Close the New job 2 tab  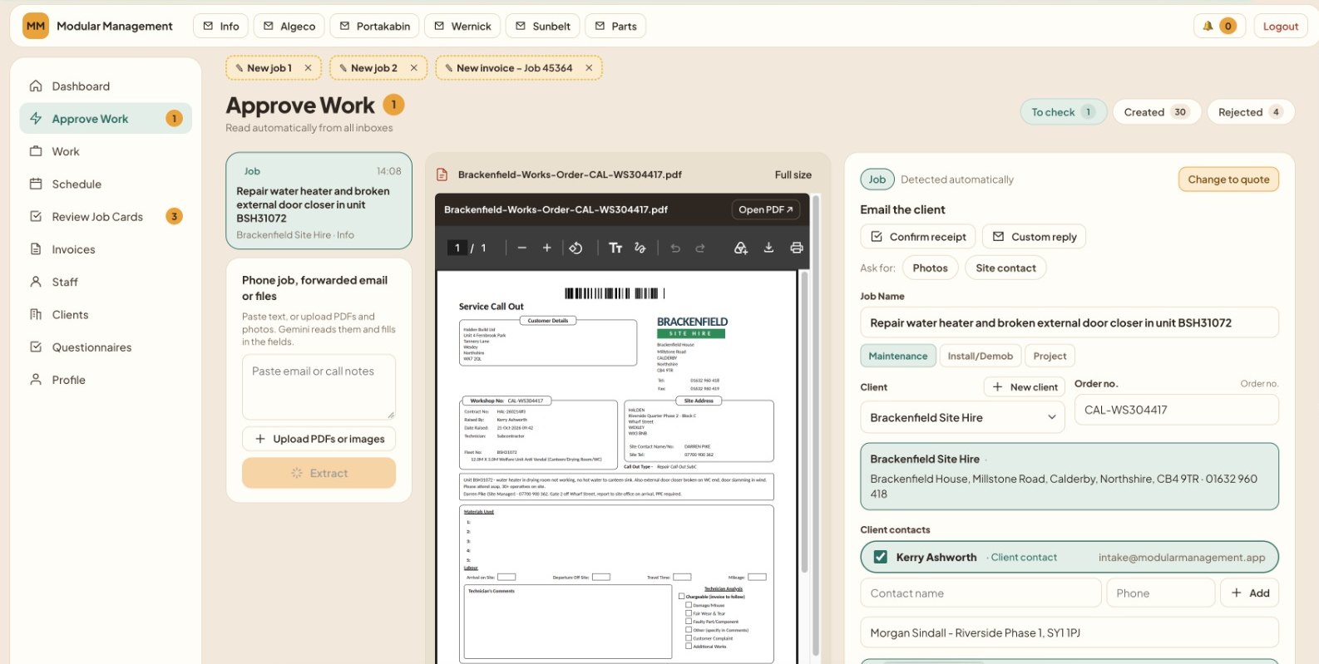pos(413,68)
